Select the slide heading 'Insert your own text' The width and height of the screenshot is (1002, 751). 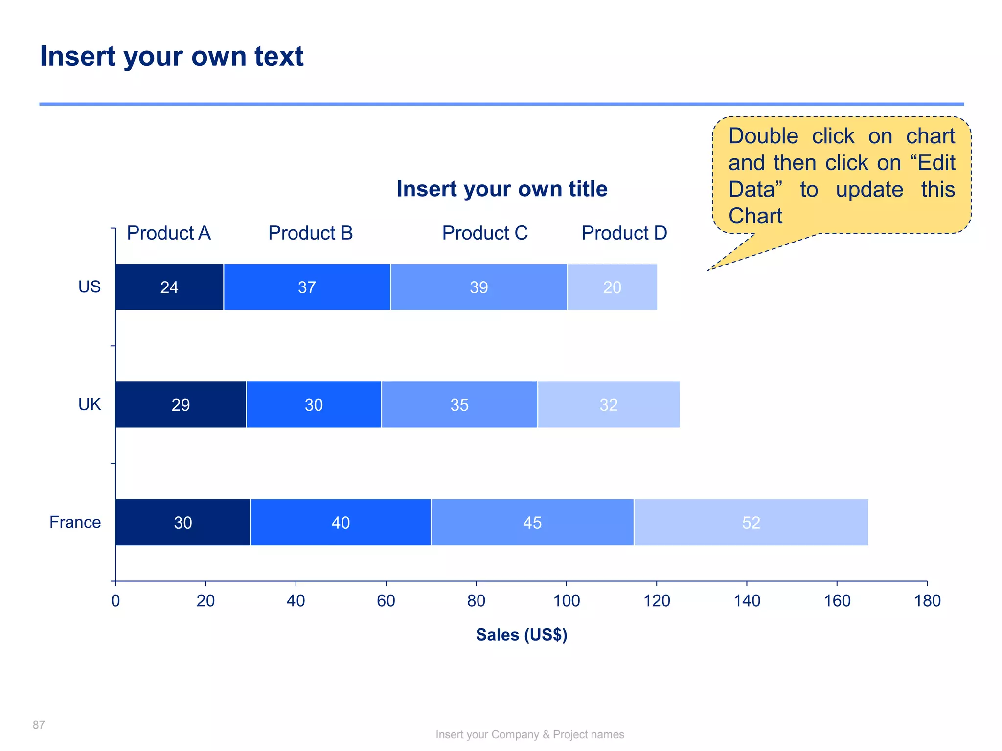click(172, 56)
